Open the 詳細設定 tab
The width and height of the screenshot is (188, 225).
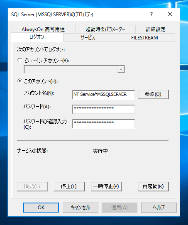[x=155, y=29]
